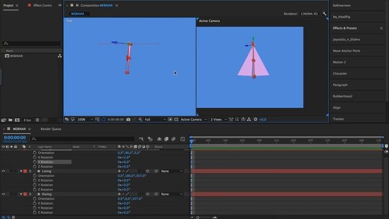Switch to Effect Controls tab
Screen dimensions: 389x219
(x=43, y=5)
